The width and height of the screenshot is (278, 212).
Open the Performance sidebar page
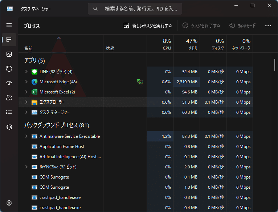pyautogui.click(x=9, y=54)
